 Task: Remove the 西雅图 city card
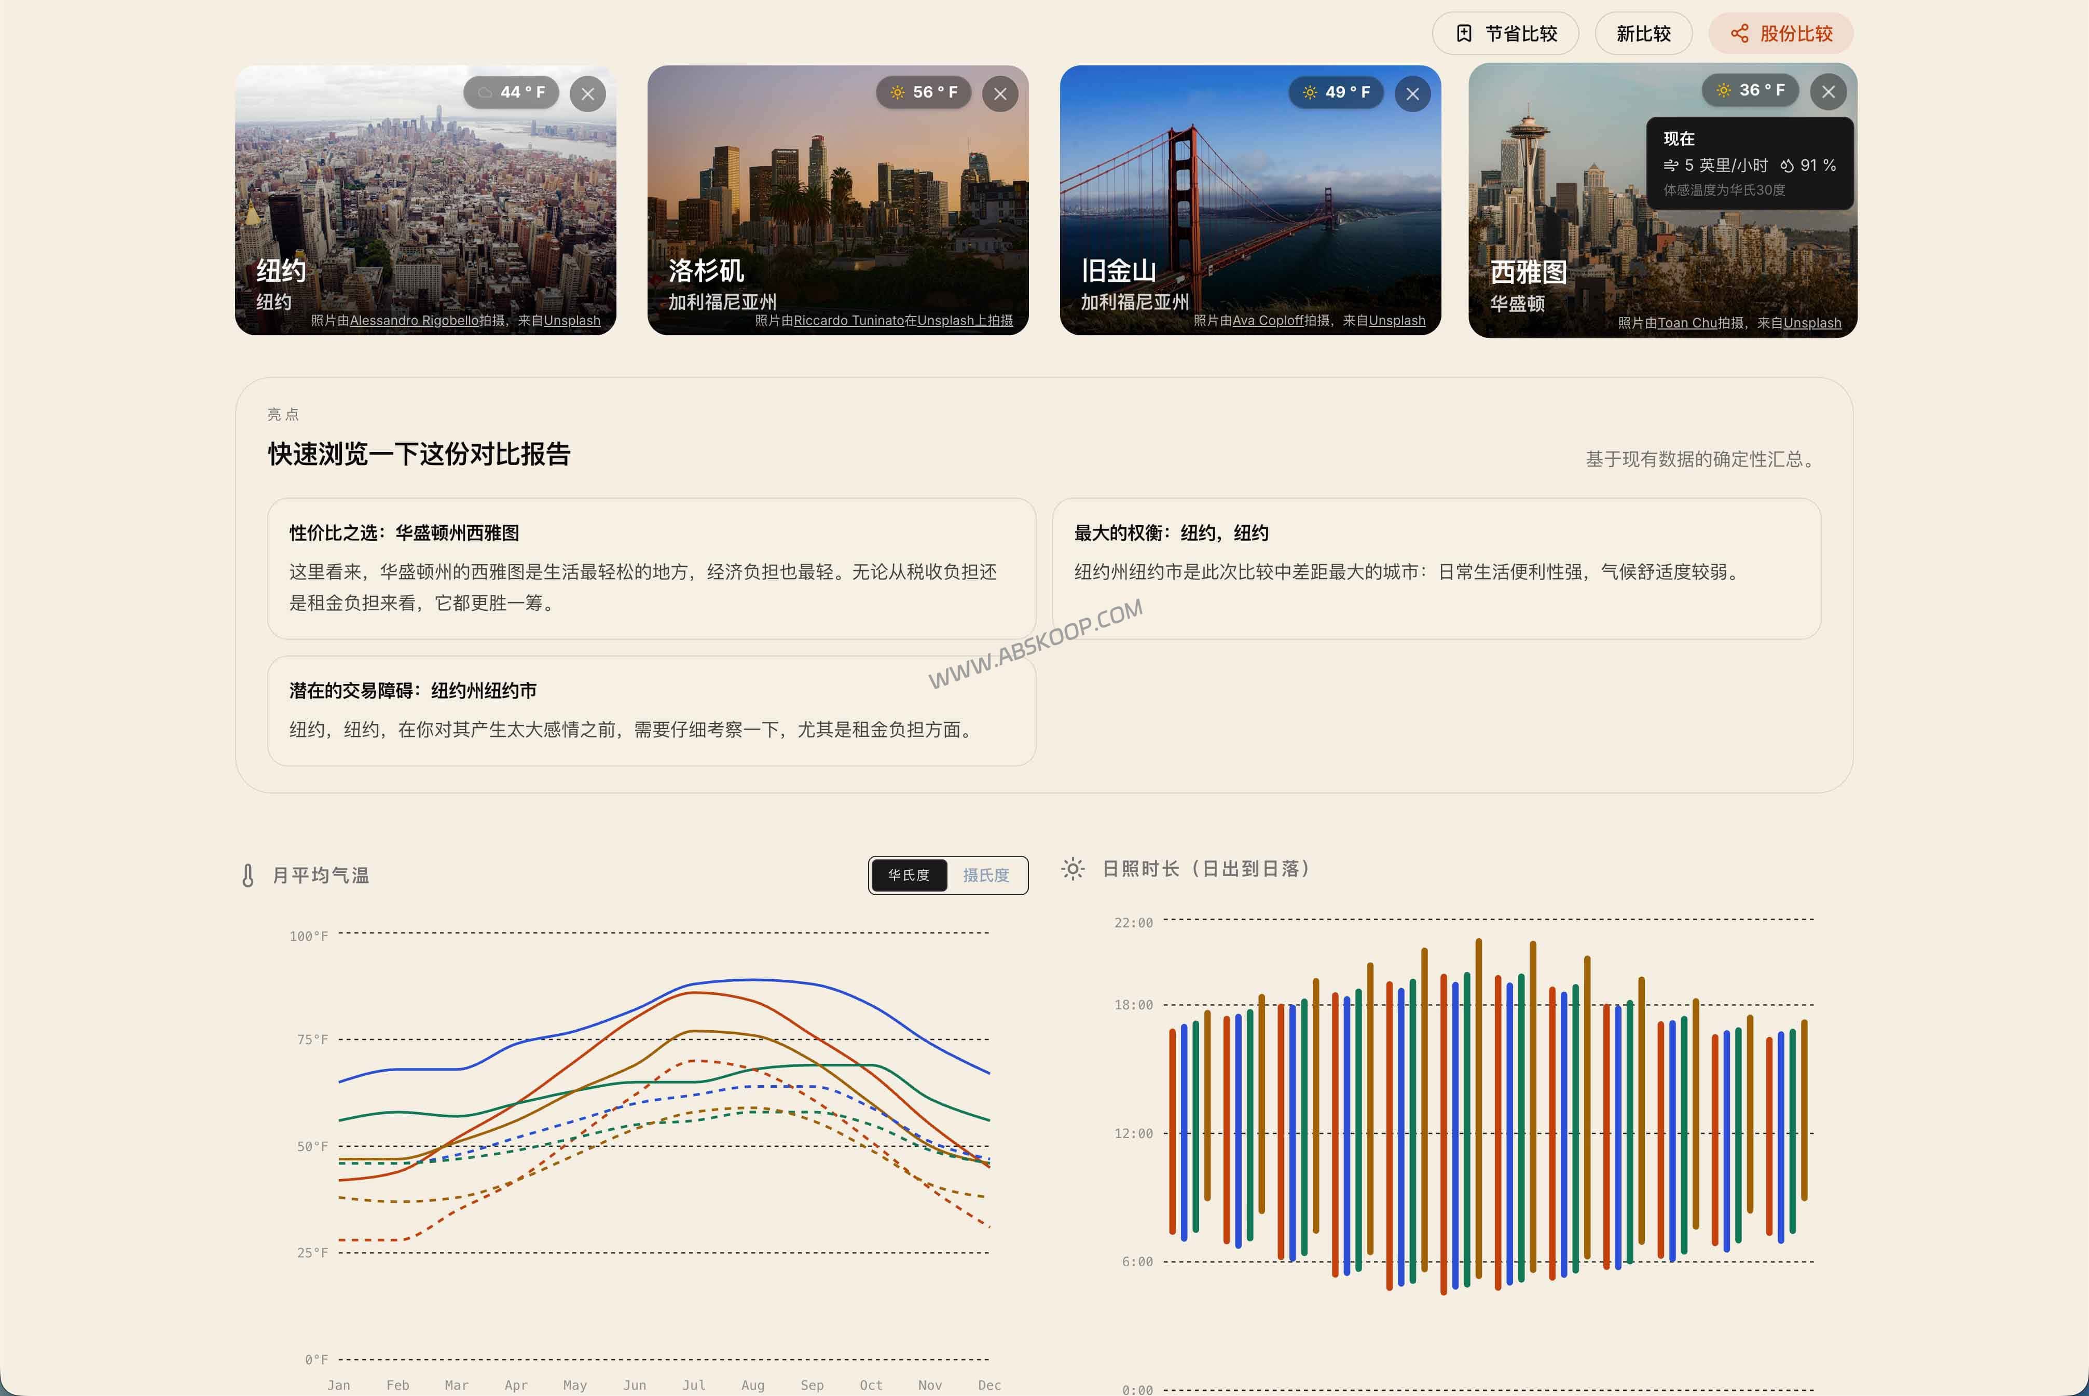(x=1828, y=92)
